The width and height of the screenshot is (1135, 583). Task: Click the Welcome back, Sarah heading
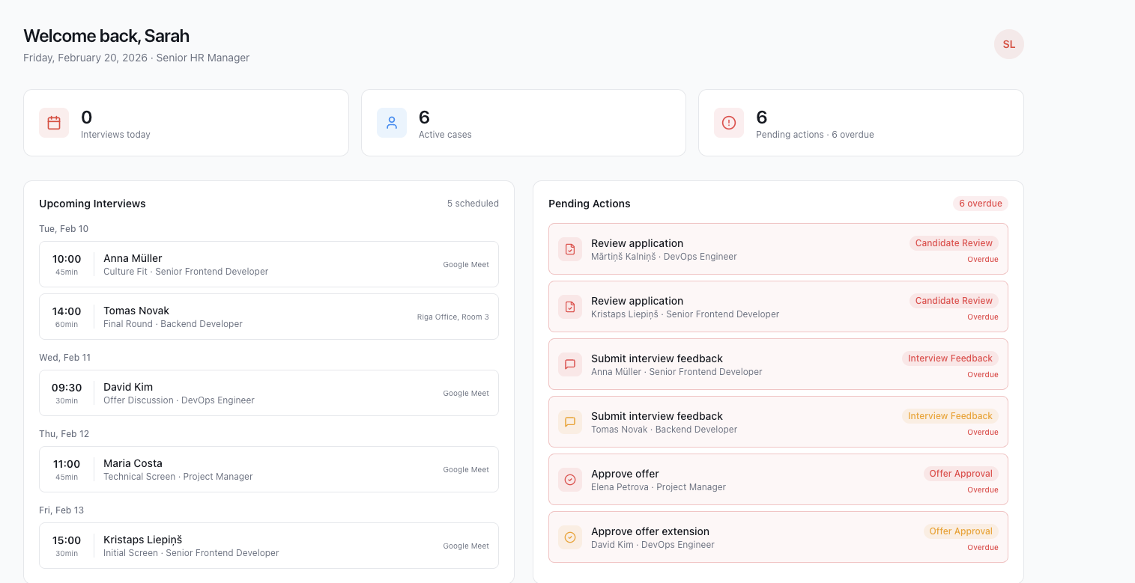click(106, 36)
